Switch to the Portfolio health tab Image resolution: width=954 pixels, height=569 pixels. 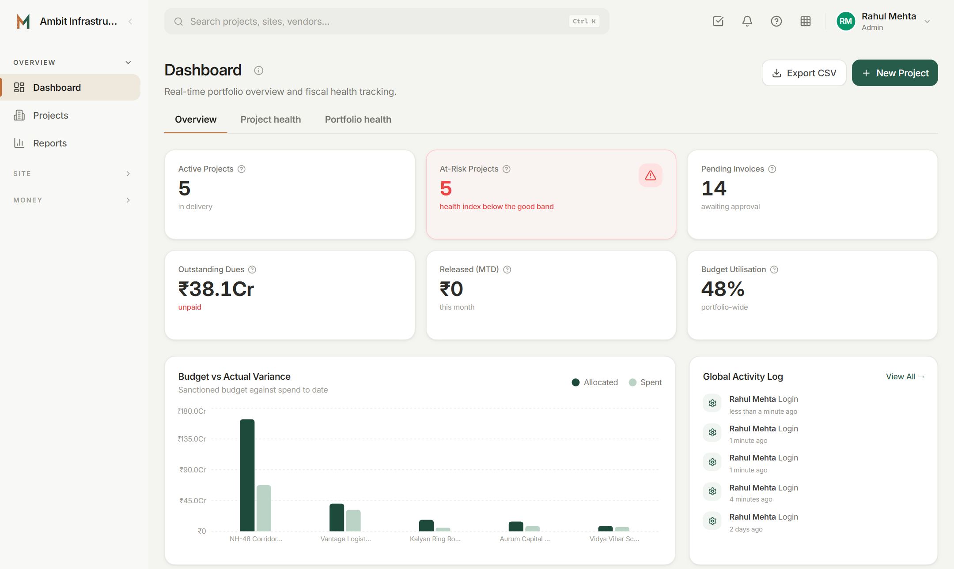358,120
